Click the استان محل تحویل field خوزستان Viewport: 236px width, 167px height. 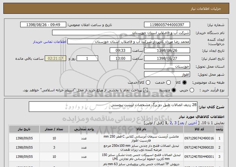coord(167,66)
